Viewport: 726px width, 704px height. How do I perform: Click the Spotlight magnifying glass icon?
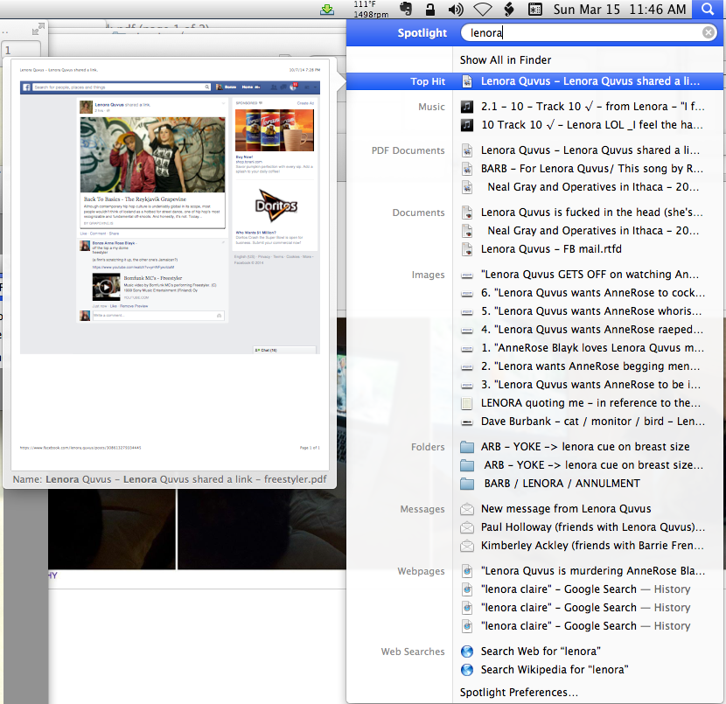tap(707, 10)
